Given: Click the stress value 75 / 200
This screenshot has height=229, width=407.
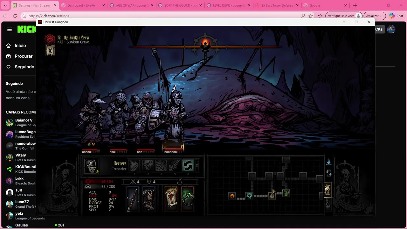Looking at the screenshot, I should click(x=108, y=187).
